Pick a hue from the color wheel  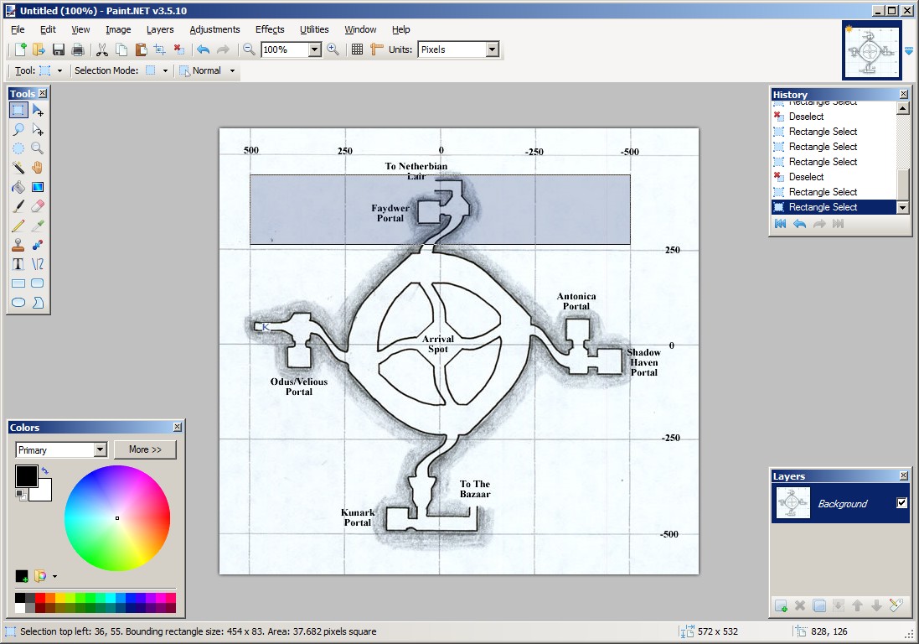[x=117, y=518]
